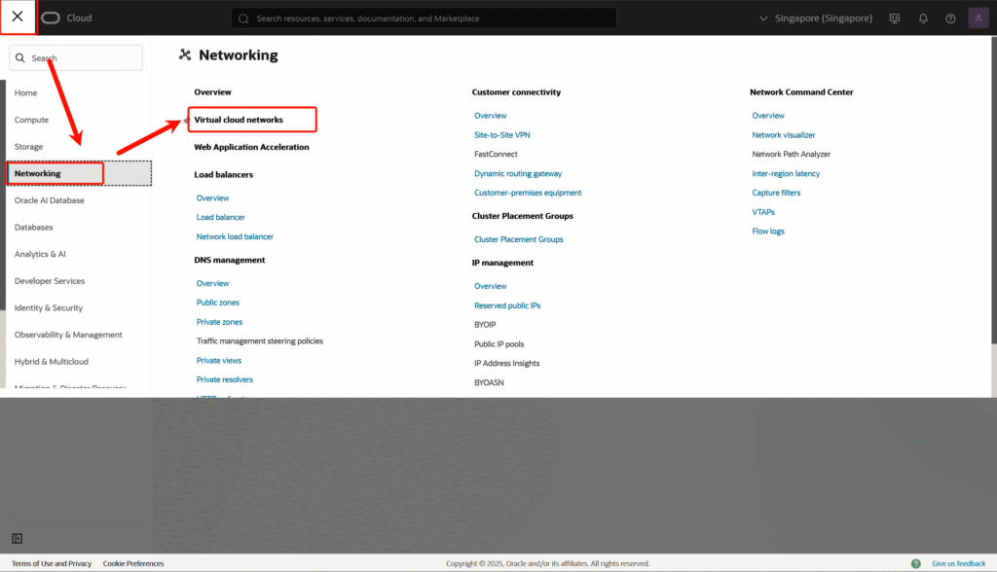Select Compute in the side menu
The height and width of the screenshot is (572, 997).
(31, 120)
